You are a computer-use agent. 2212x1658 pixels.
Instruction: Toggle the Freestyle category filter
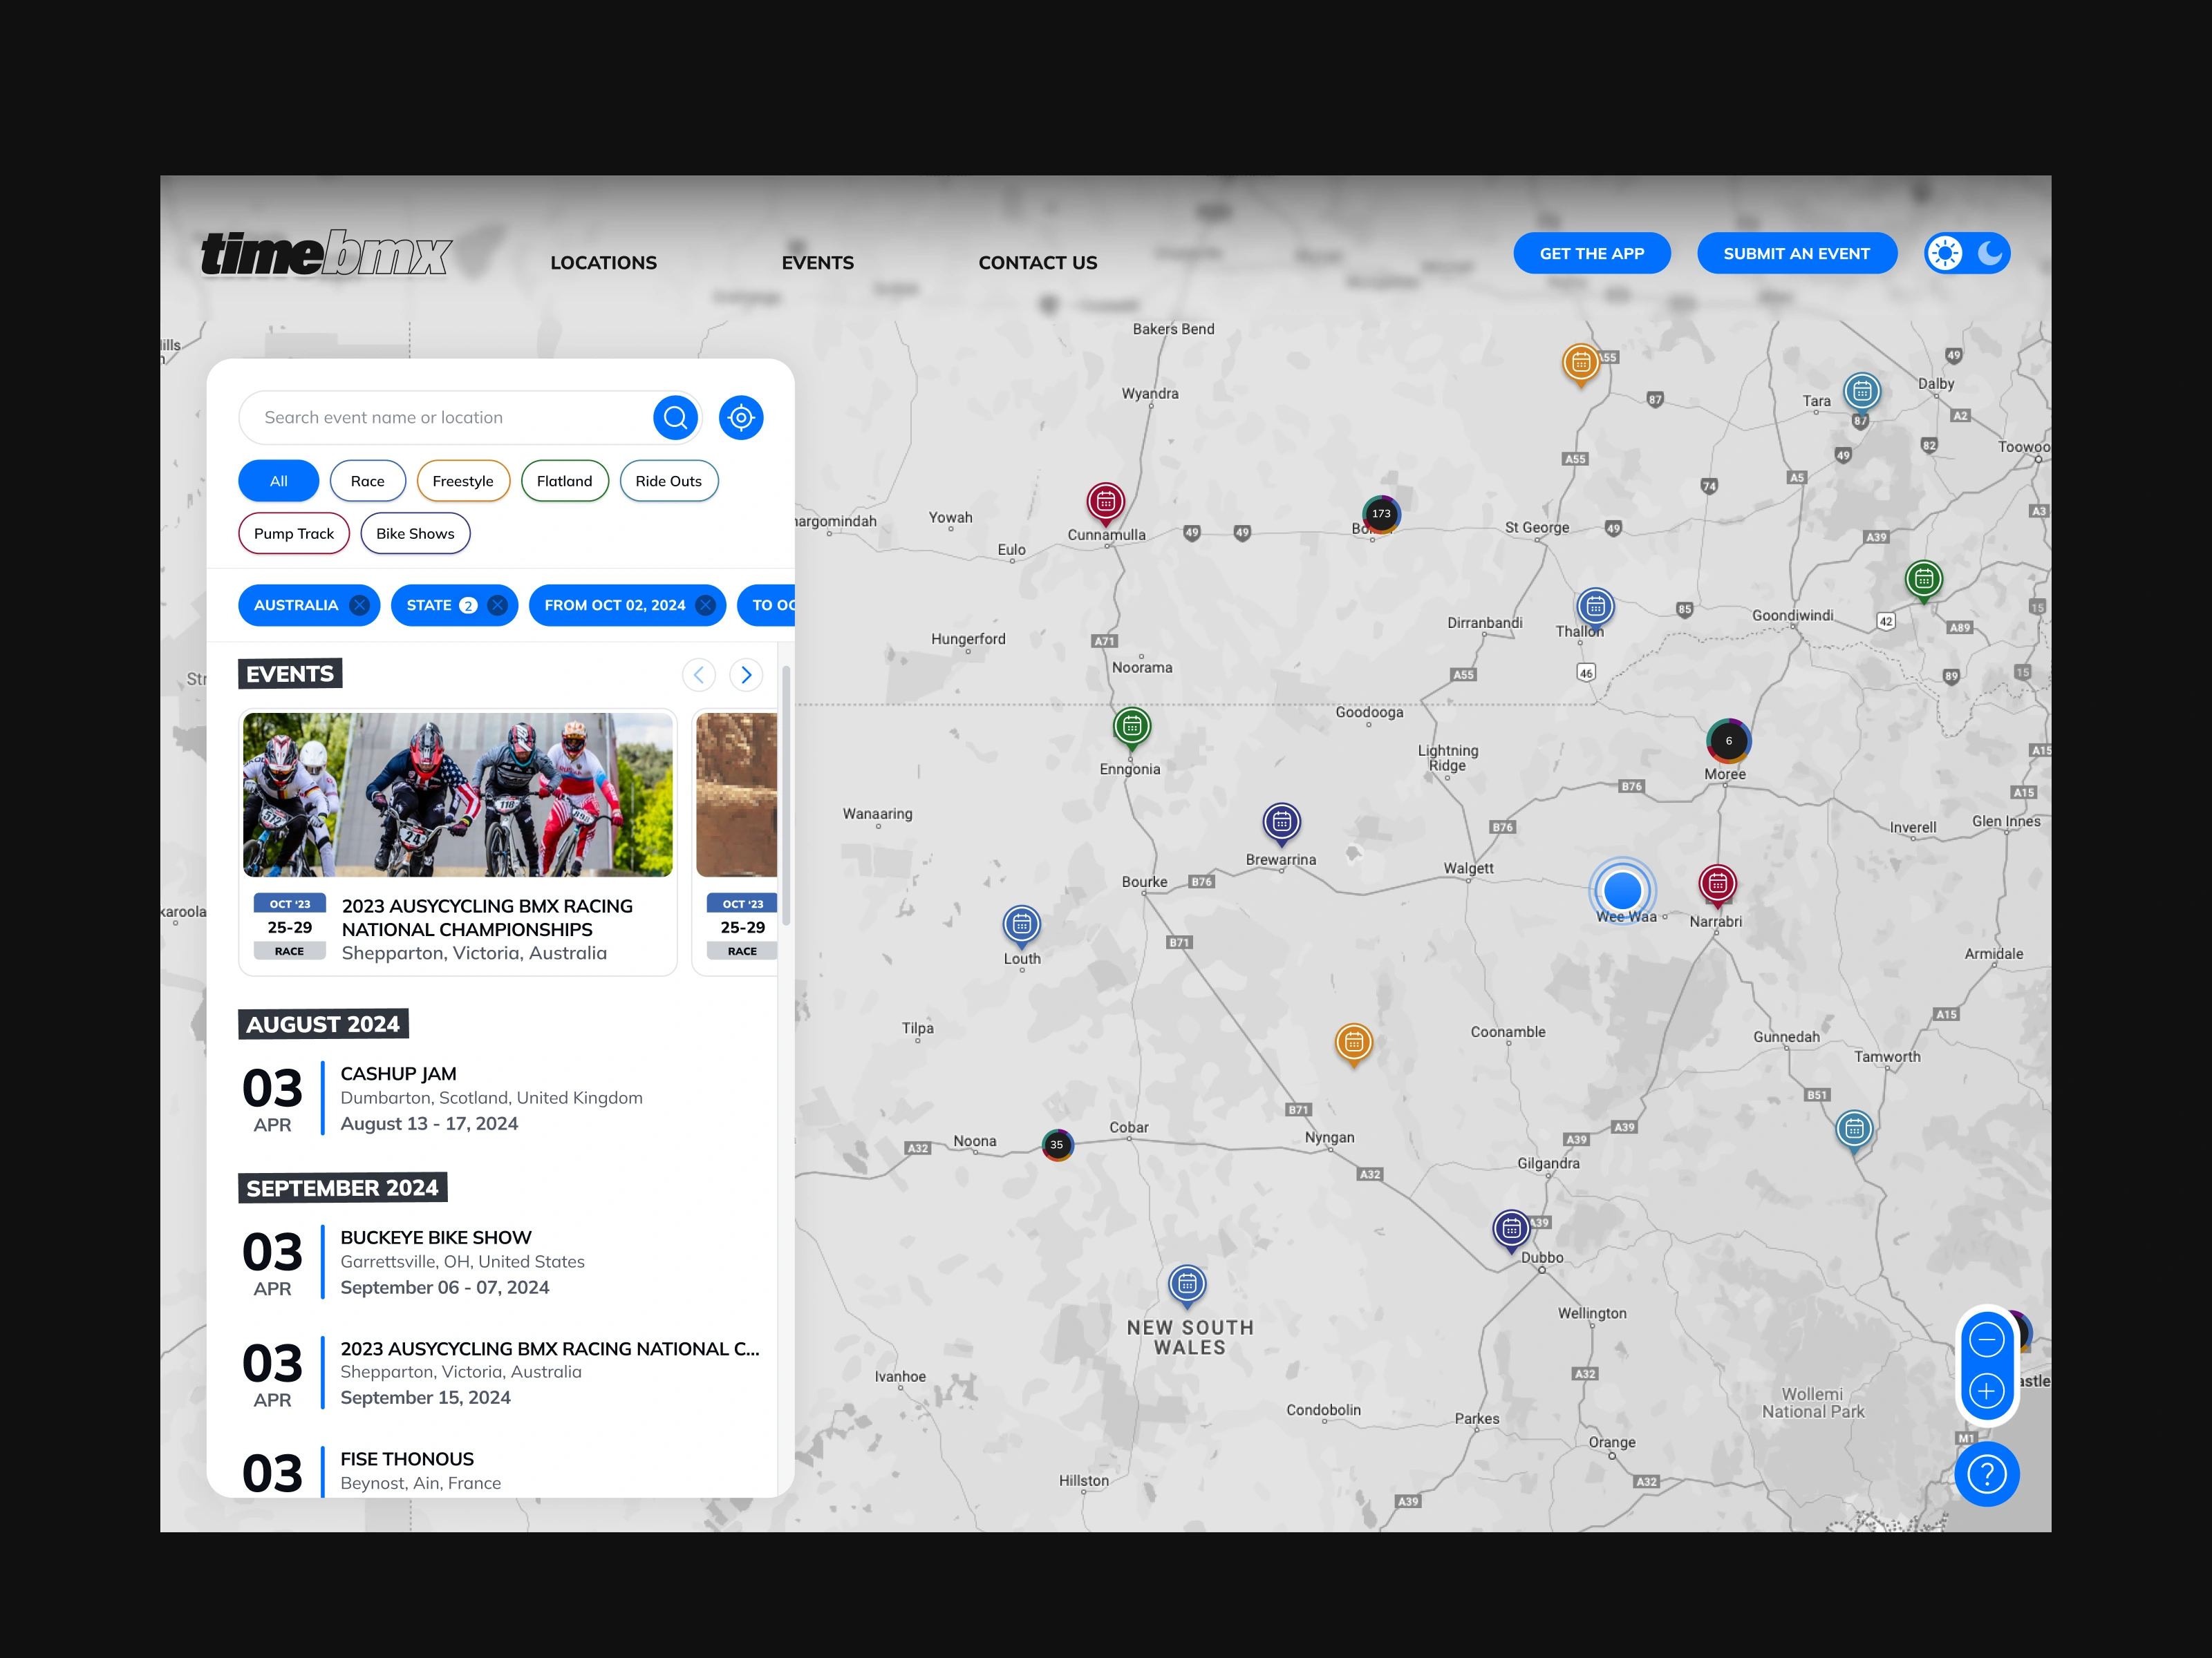pyautogui.click(x=462, y=481)
